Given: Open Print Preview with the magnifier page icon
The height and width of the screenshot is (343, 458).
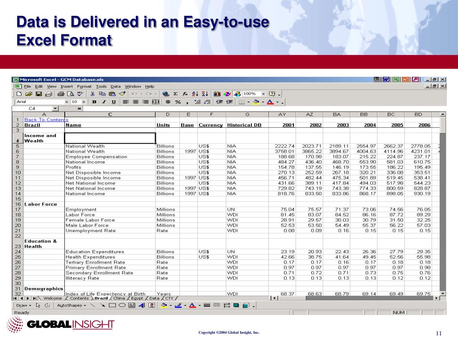Looking at the screenshot, I should click(x=70, y=94).
